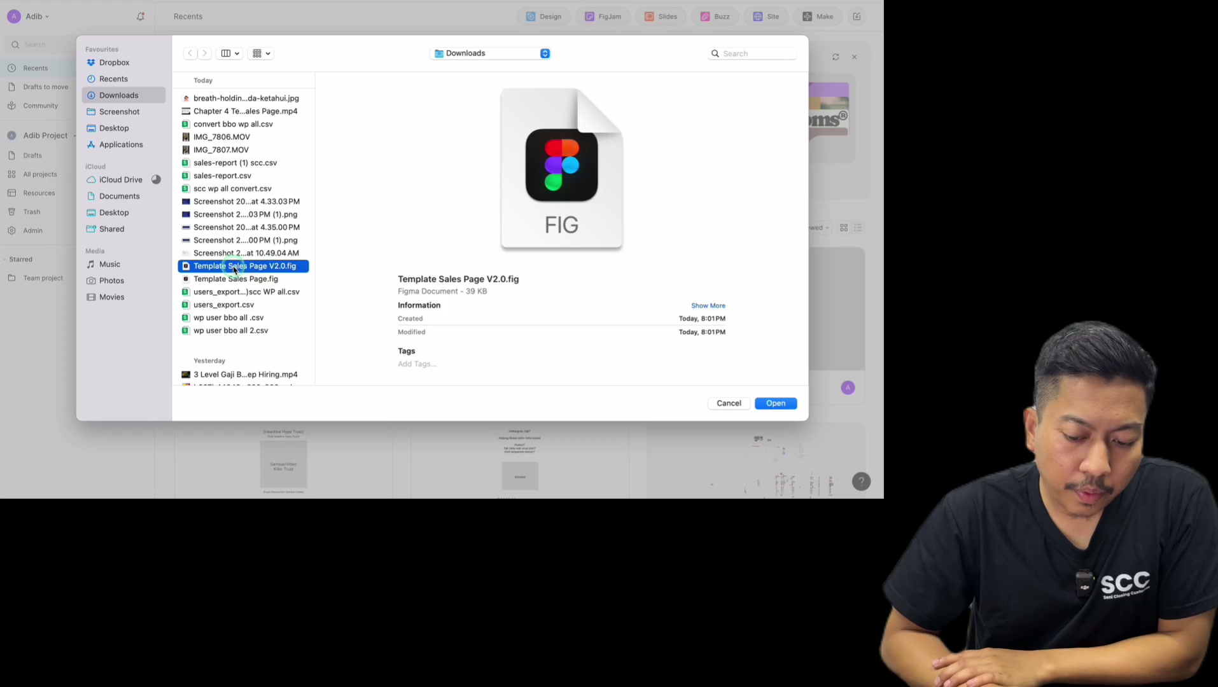Click the Figma help question mark button

(x=861, y=482)
